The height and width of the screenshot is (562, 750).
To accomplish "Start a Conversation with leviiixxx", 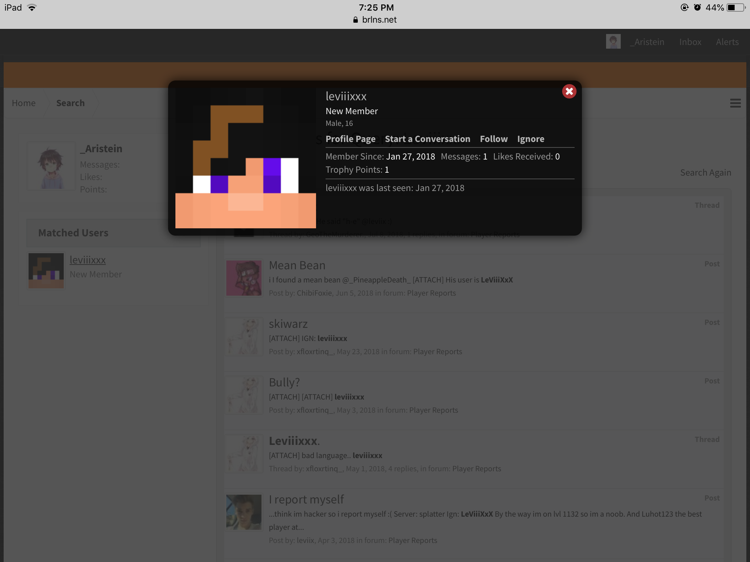I will (427, 139).
